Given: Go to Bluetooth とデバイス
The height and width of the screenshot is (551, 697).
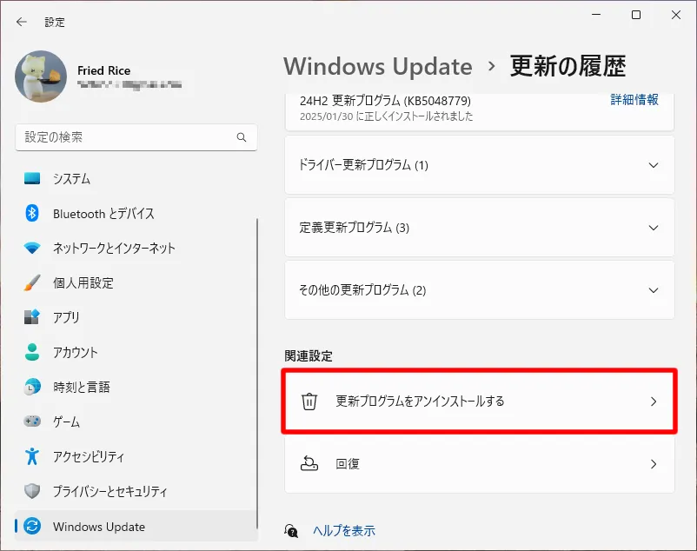Looking at the screenshot, I should point(136,213).
